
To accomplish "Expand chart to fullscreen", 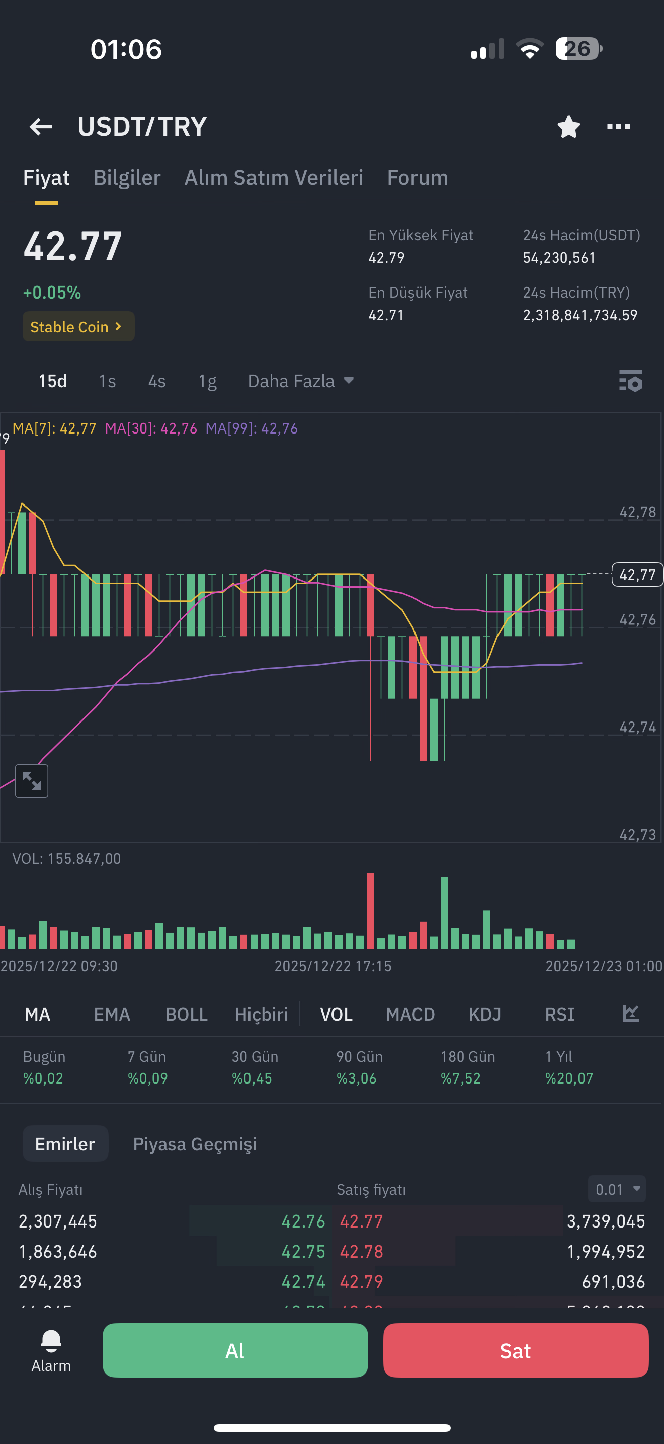I will point(31,780).
